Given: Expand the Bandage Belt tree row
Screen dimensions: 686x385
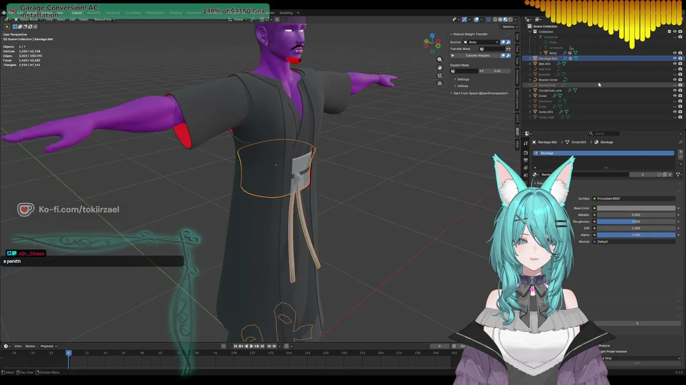Looking at the screenshot, I should point(530,58).
